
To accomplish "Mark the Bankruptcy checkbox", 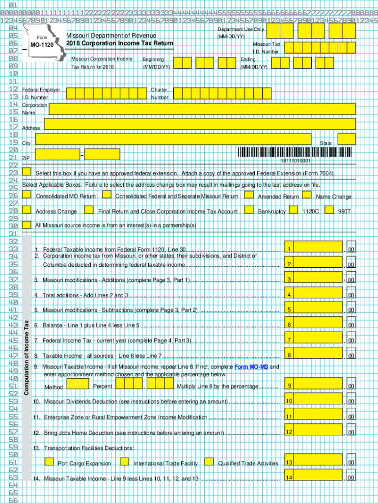I will click(248, 210).
